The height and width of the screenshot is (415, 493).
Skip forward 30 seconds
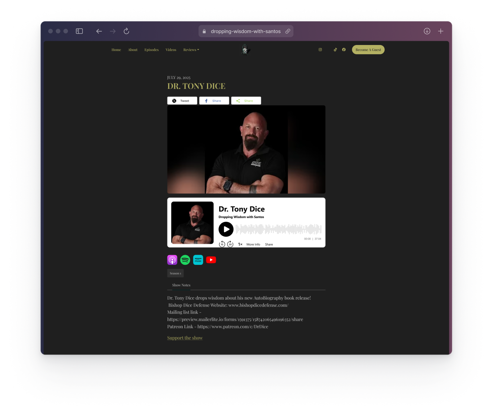[230, 244]
